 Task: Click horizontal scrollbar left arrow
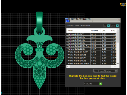pos(68,66)
